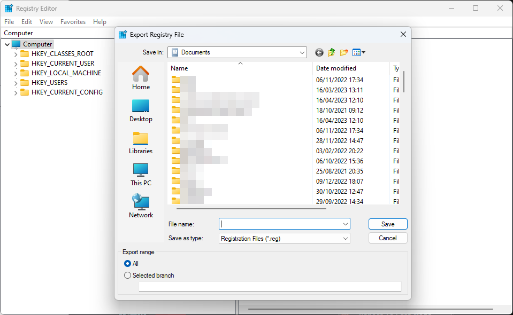This screenshot has height=315, width=513.
Task: Select Desktop in the places sidebar
Action: 141,110
